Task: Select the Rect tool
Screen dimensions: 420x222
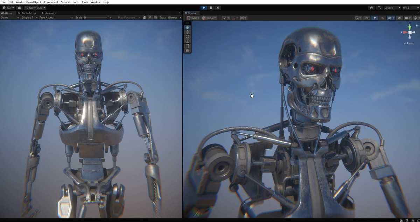Action: 187,46
